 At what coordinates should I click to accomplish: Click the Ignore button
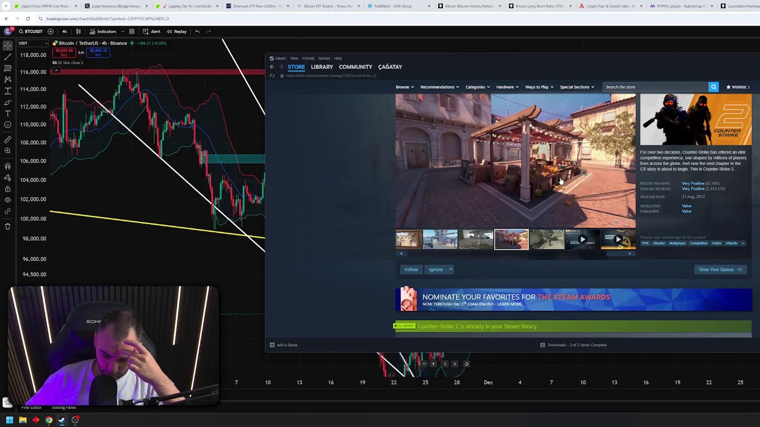436,269
